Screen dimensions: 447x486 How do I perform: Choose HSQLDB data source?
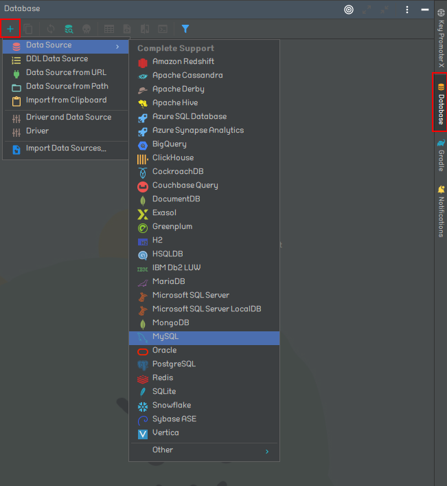[205, 254]
